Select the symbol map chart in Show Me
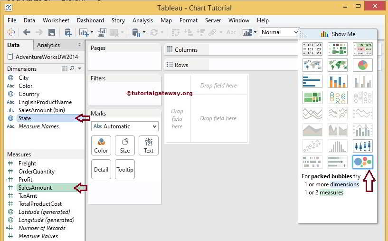 (x=312, y=65)
